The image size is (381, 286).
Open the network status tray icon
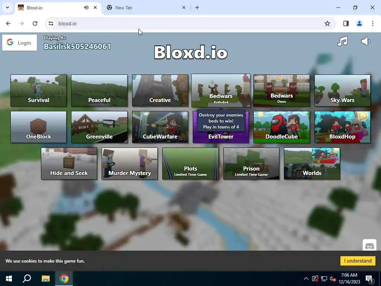(x=324, y=279)
